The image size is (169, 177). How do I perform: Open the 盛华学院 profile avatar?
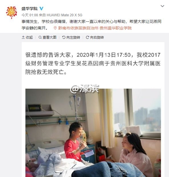click(11, 13)
